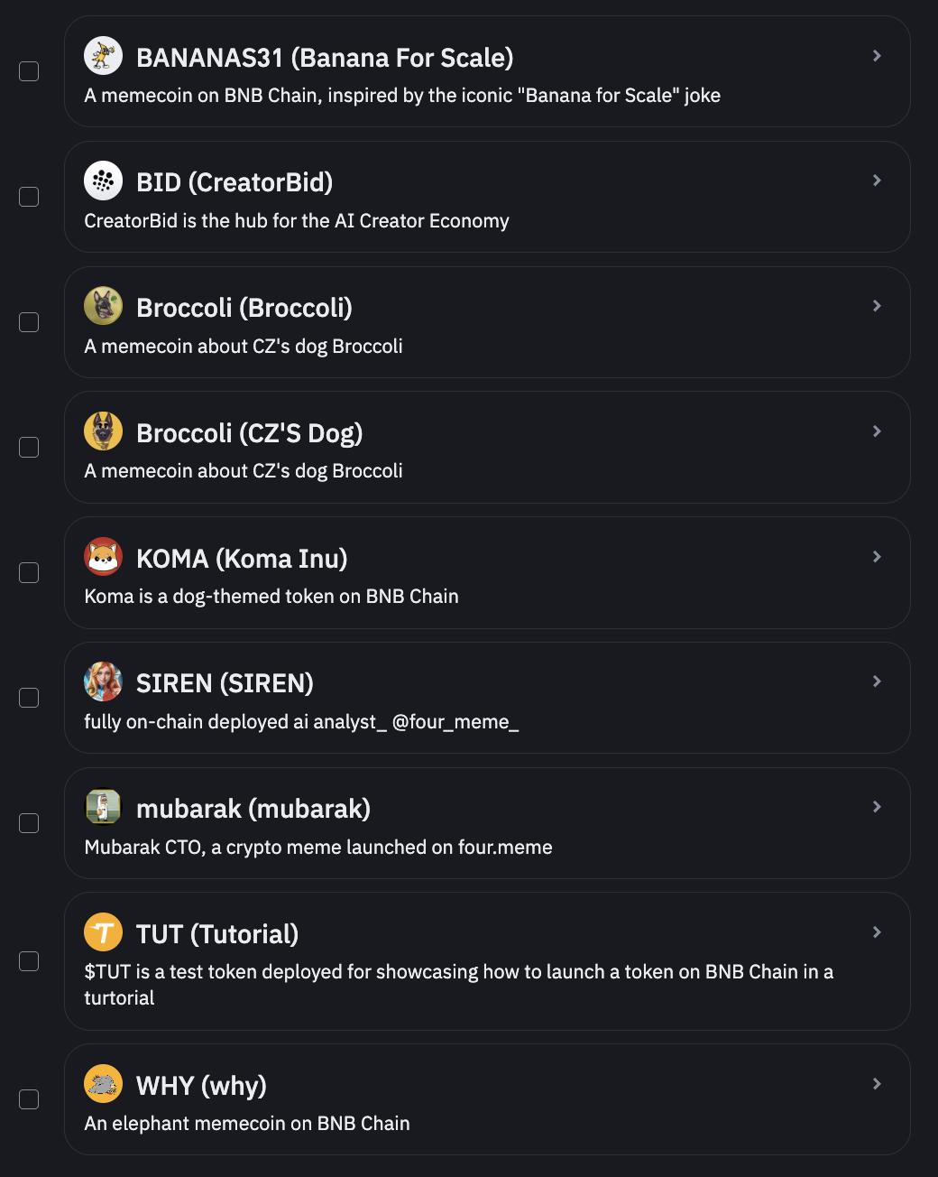Click the BANANAS31 banana token icon
The image size is (938, 1177).
pos(104,55)
